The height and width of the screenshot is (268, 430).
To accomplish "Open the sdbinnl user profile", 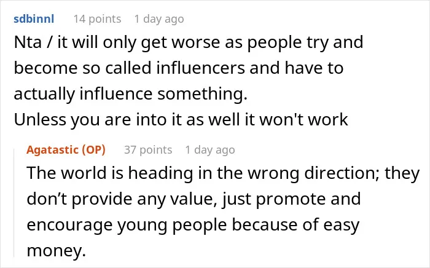I will (34, 19).
